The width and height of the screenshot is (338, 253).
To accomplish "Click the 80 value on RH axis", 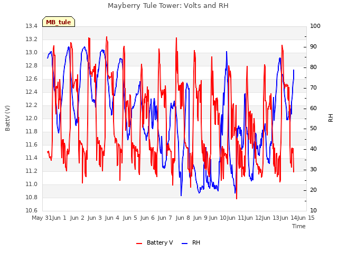I will coord(313,67).
